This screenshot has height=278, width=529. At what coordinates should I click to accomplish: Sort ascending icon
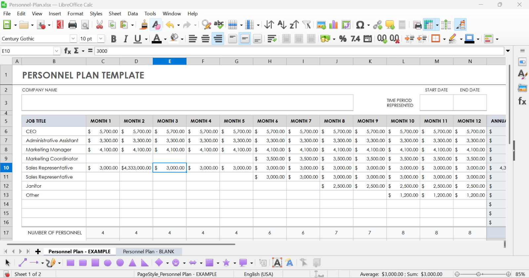point(282,25)
